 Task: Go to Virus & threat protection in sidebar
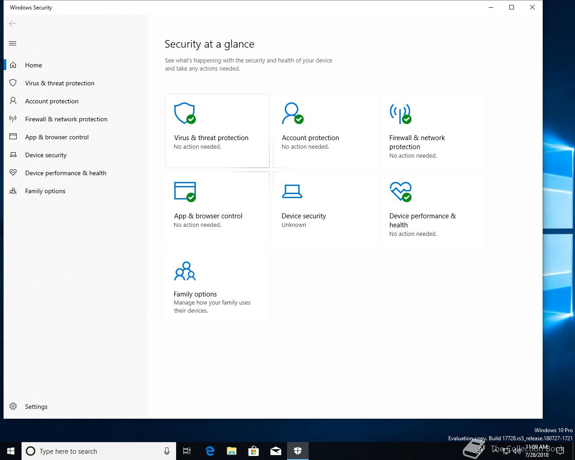(x=59, y=83)
